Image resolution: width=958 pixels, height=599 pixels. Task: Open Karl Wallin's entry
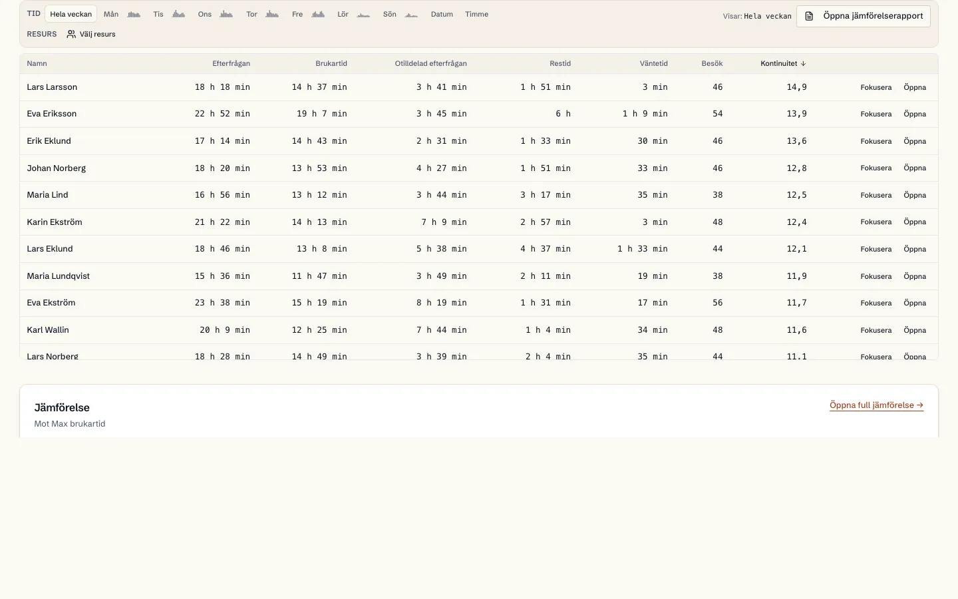915,330
